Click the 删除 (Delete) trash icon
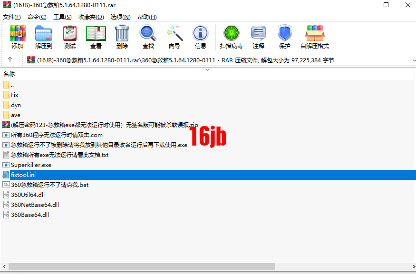 122,37
